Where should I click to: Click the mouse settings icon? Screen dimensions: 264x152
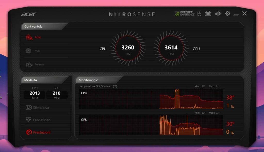pos(199,14)
